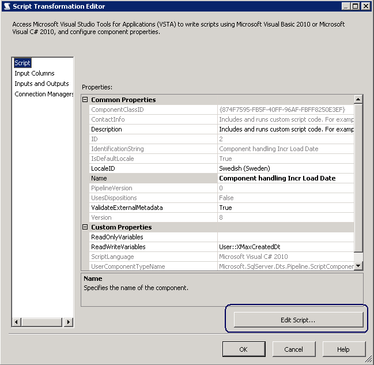The height and width of the screenshot is (365, 374).
Task: Open the Connection Managers page
Action: pos(44,94)
